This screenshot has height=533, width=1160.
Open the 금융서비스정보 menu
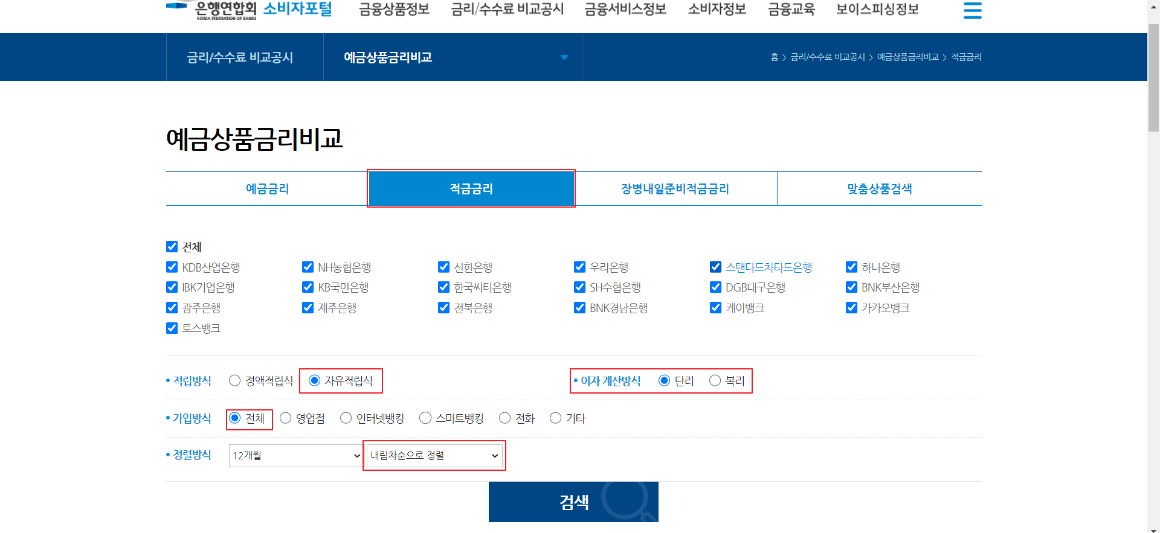tap(625, 9)
